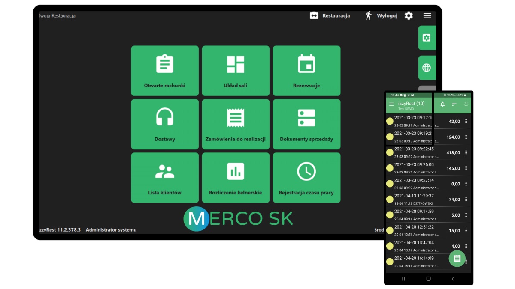Screen dimensions: 515x289
Task: Open Zamówienia do realizacji tile
Action: click(x=236, y=124)
